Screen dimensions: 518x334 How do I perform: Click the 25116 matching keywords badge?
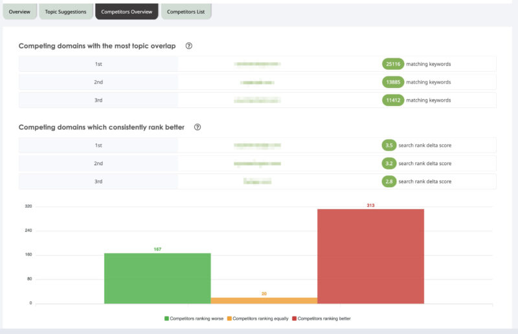tap(393, 64)
